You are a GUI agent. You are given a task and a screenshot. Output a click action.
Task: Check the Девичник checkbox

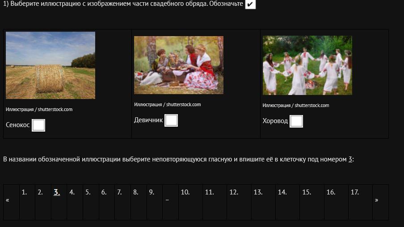171,120
